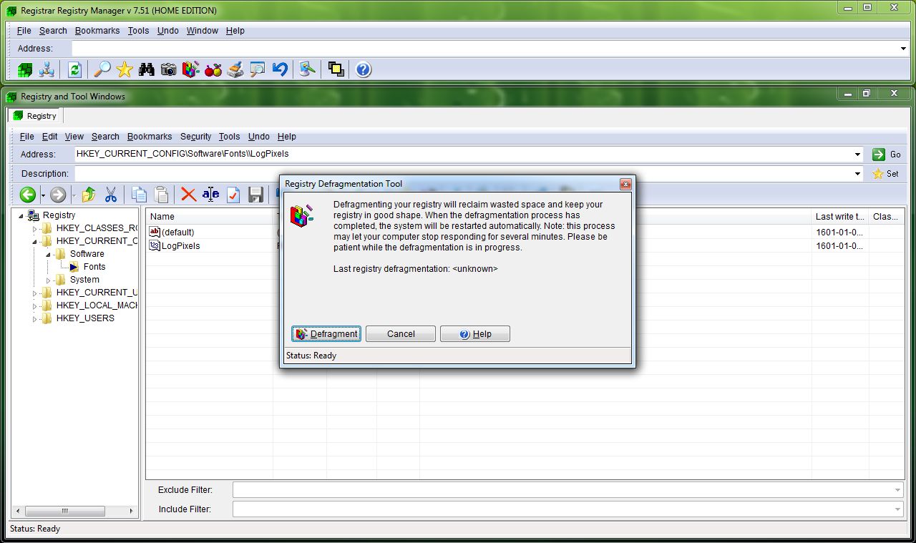The width and height of the screenshot is (916, 543).
Task: Select the Registry tab
Action: tap(35, 115)
